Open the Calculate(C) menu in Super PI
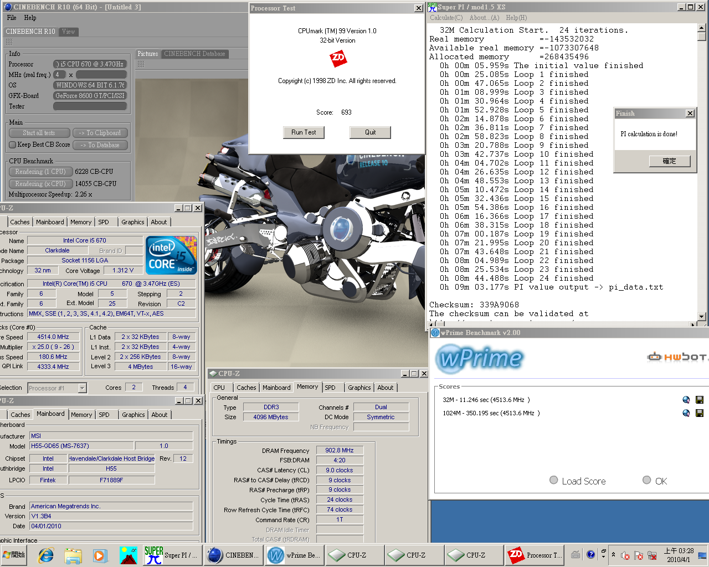Viewport: 709px width, 567px height. pyautogui.click(x=446, y=18)
